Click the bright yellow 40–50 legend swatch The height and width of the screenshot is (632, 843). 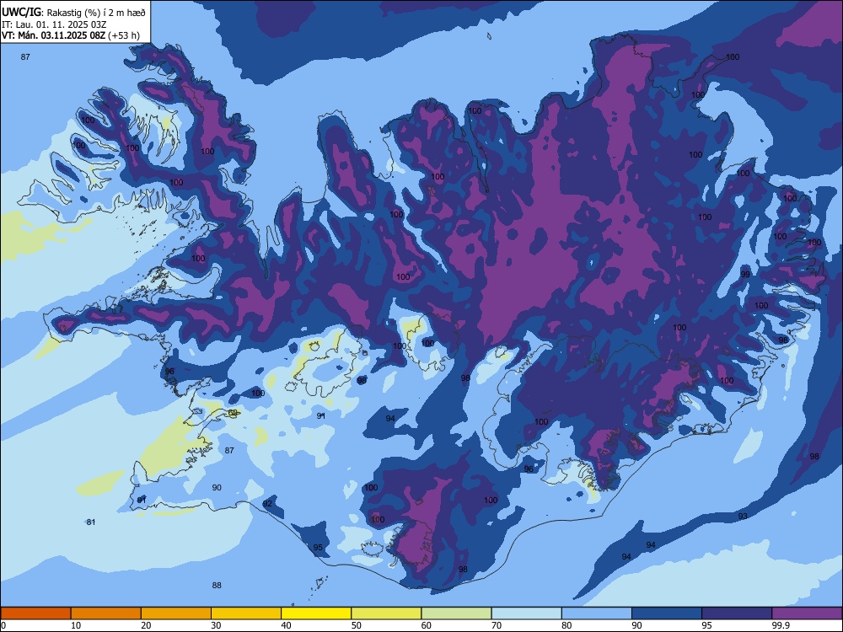pyautogui.click(x=316, y=613)
